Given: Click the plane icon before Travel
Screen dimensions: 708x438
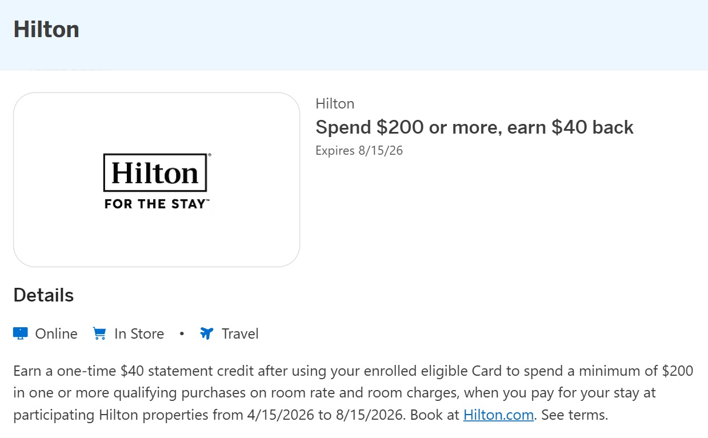Looking at the screenshot, I should pos(207,333).
